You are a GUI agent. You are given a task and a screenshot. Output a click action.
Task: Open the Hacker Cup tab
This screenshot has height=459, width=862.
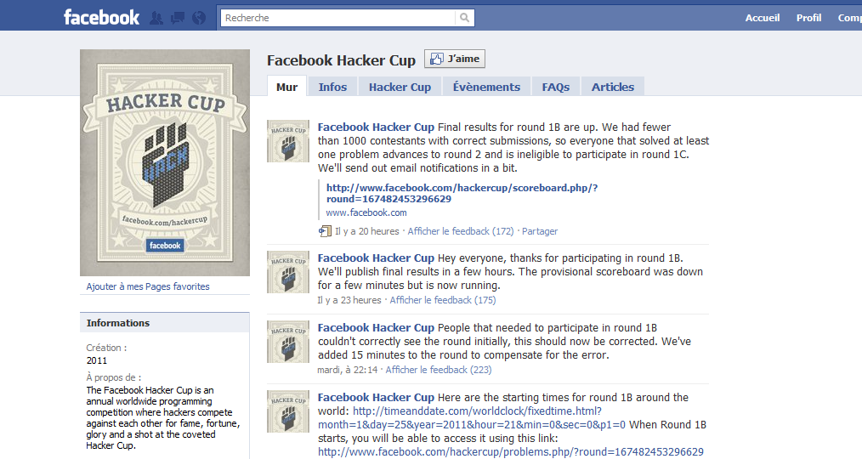[x=400, y=87]
